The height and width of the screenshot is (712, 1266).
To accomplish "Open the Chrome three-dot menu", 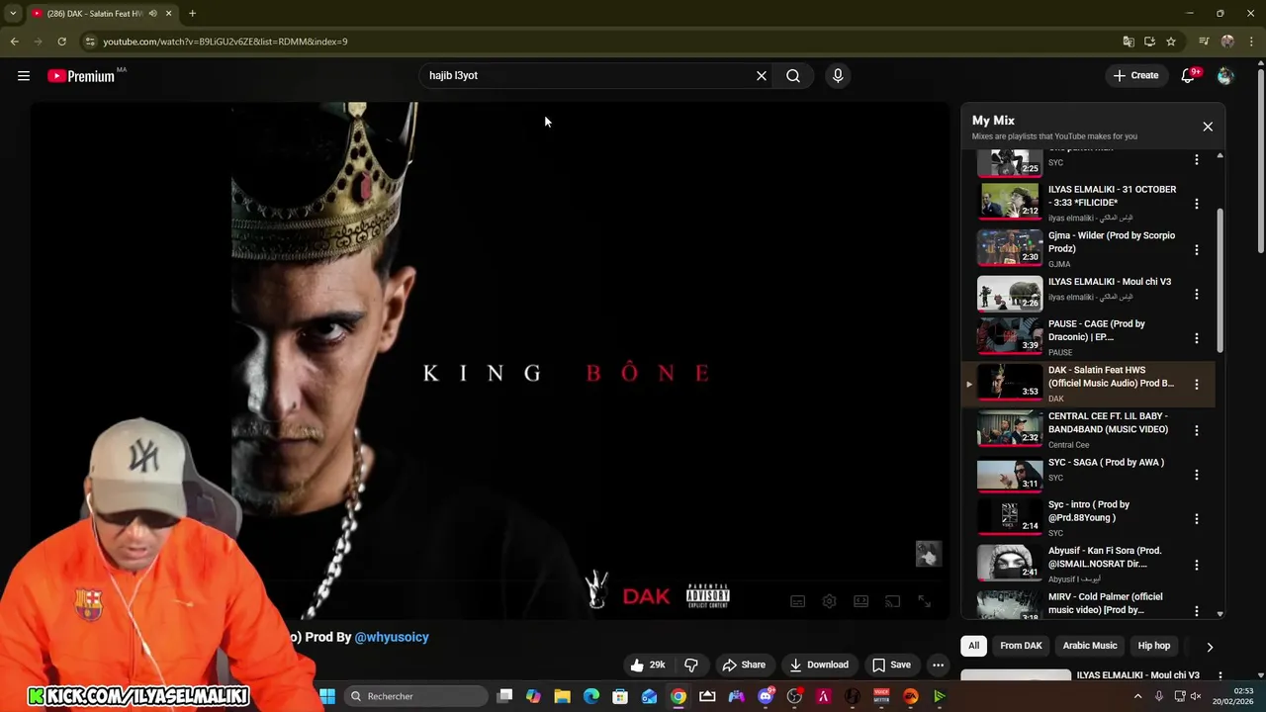I will 1250,42.
